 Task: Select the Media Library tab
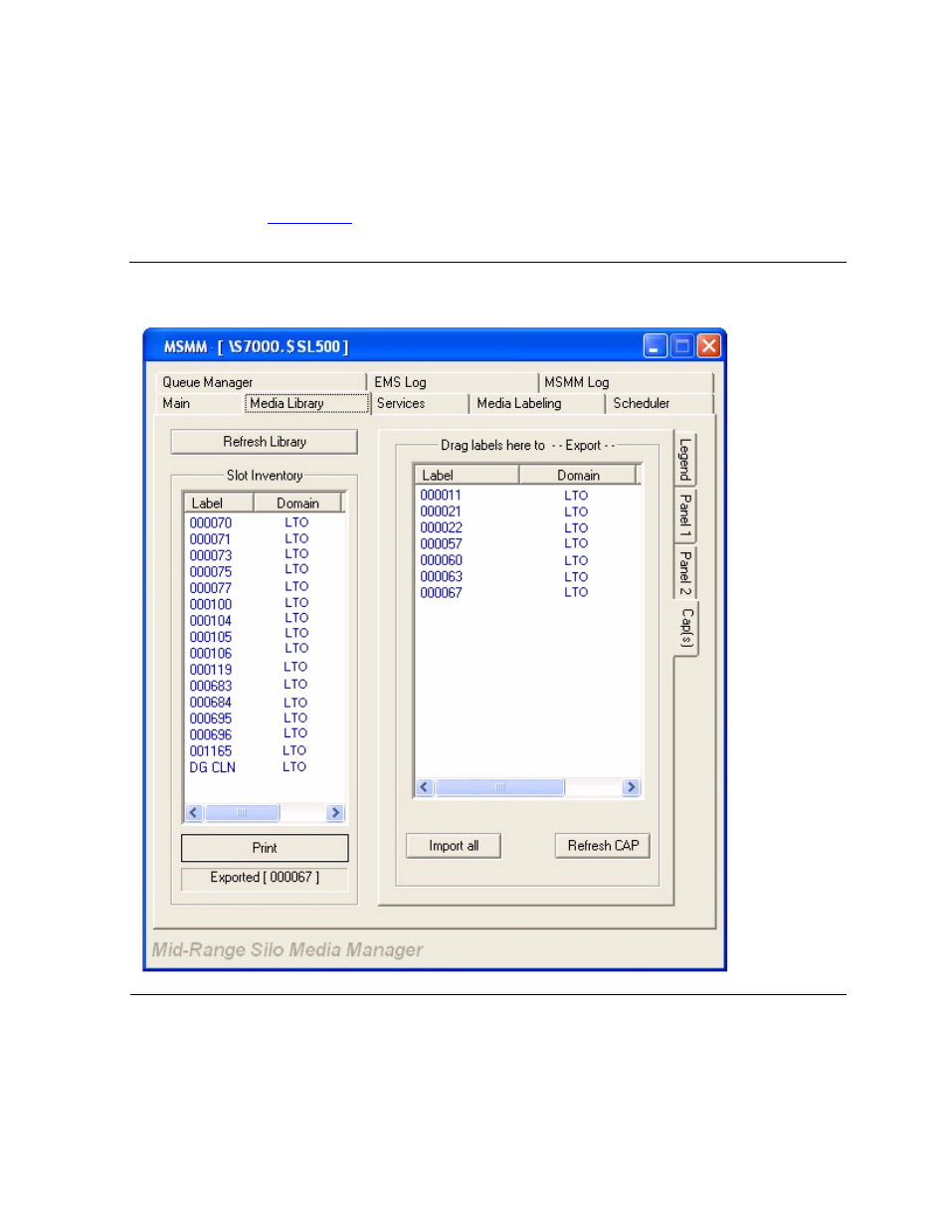307,403
